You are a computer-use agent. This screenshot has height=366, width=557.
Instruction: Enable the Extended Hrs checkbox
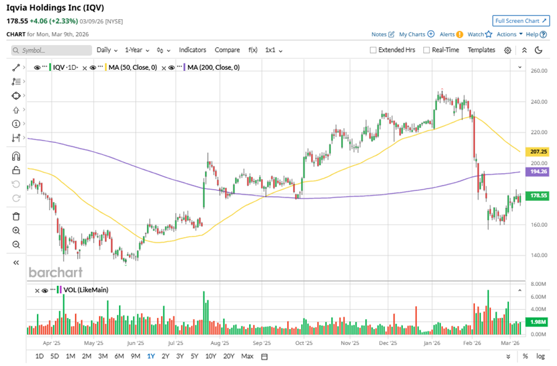(x=373, y=50)
